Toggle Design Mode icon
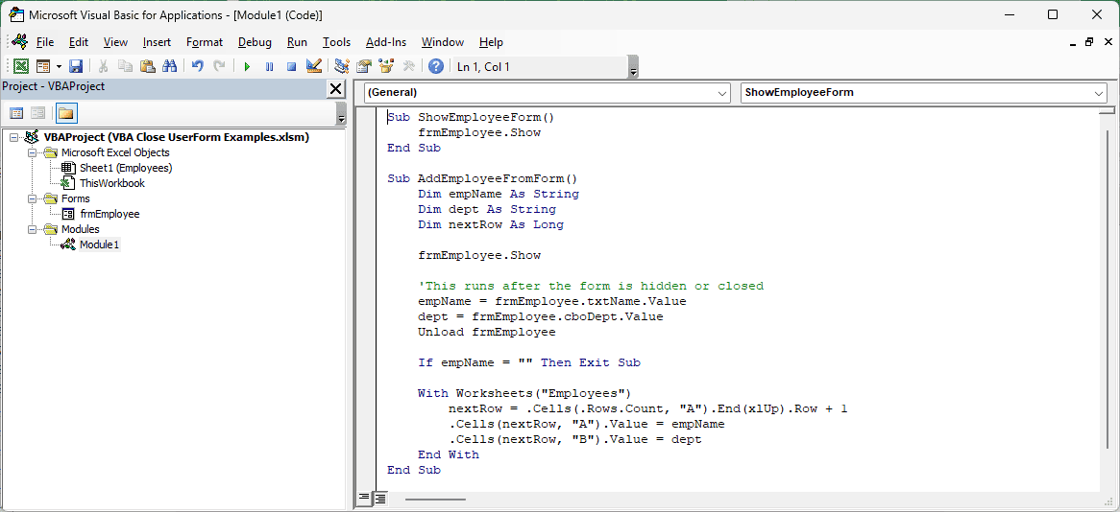Viewport: 1120px width, 512px height. click(x=313, y=66)
